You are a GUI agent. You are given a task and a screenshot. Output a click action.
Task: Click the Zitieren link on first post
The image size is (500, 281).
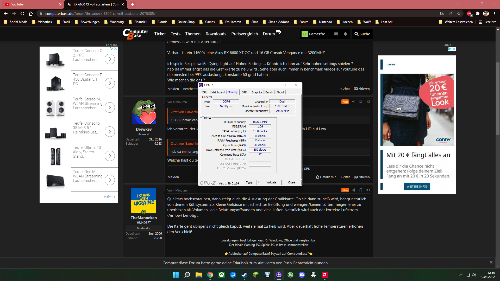pos(362,89)
